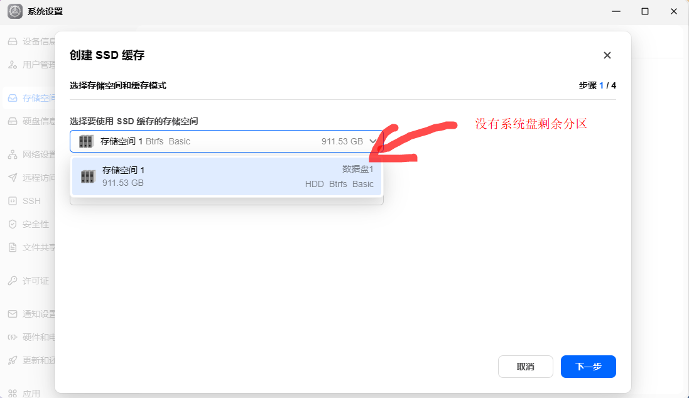Open the notification settings envelope icon

point(13,314)
